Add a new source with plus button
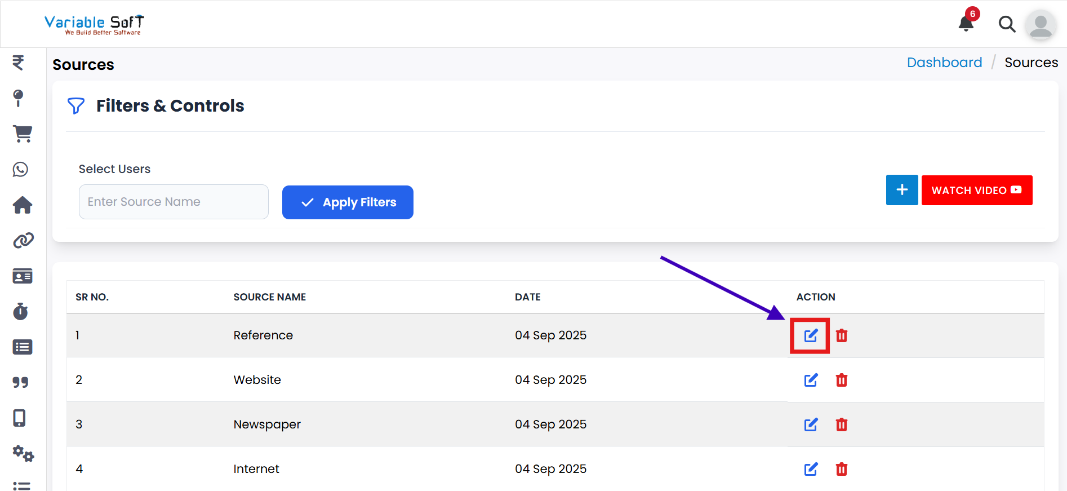Image resolution: width=1067 pixels, height=491 pixels. (901, 190)
